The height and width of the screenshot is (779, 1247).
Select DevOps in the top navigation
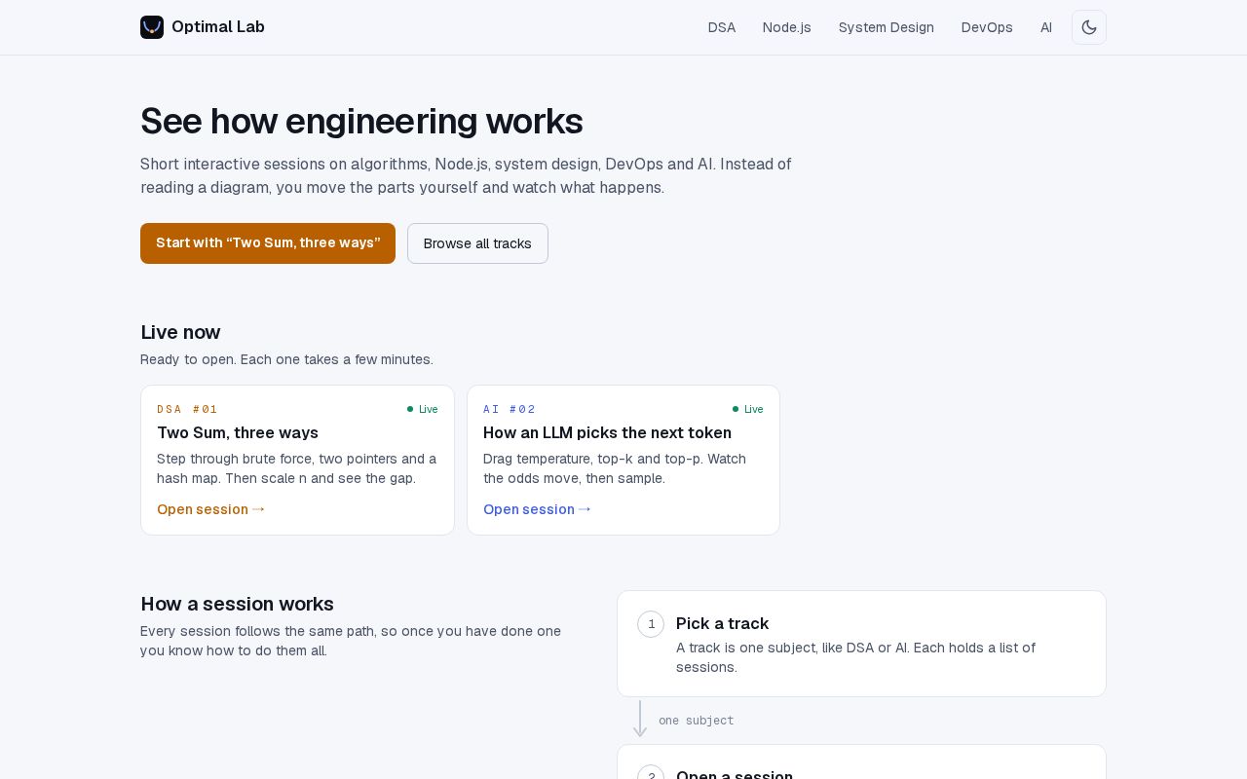987,27
